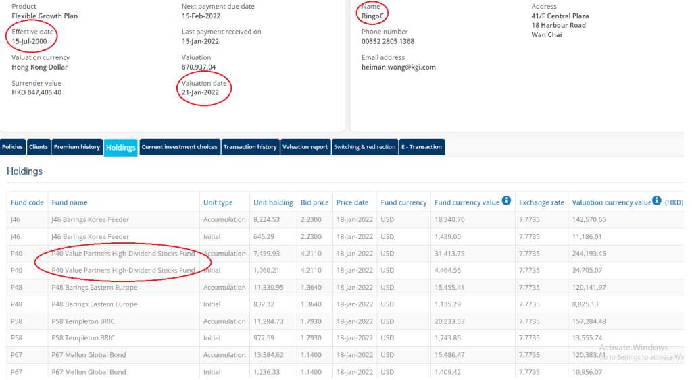Click info icon beside Valuation currency value
Screen dimensions: 692x380
(x=656, y=201)
